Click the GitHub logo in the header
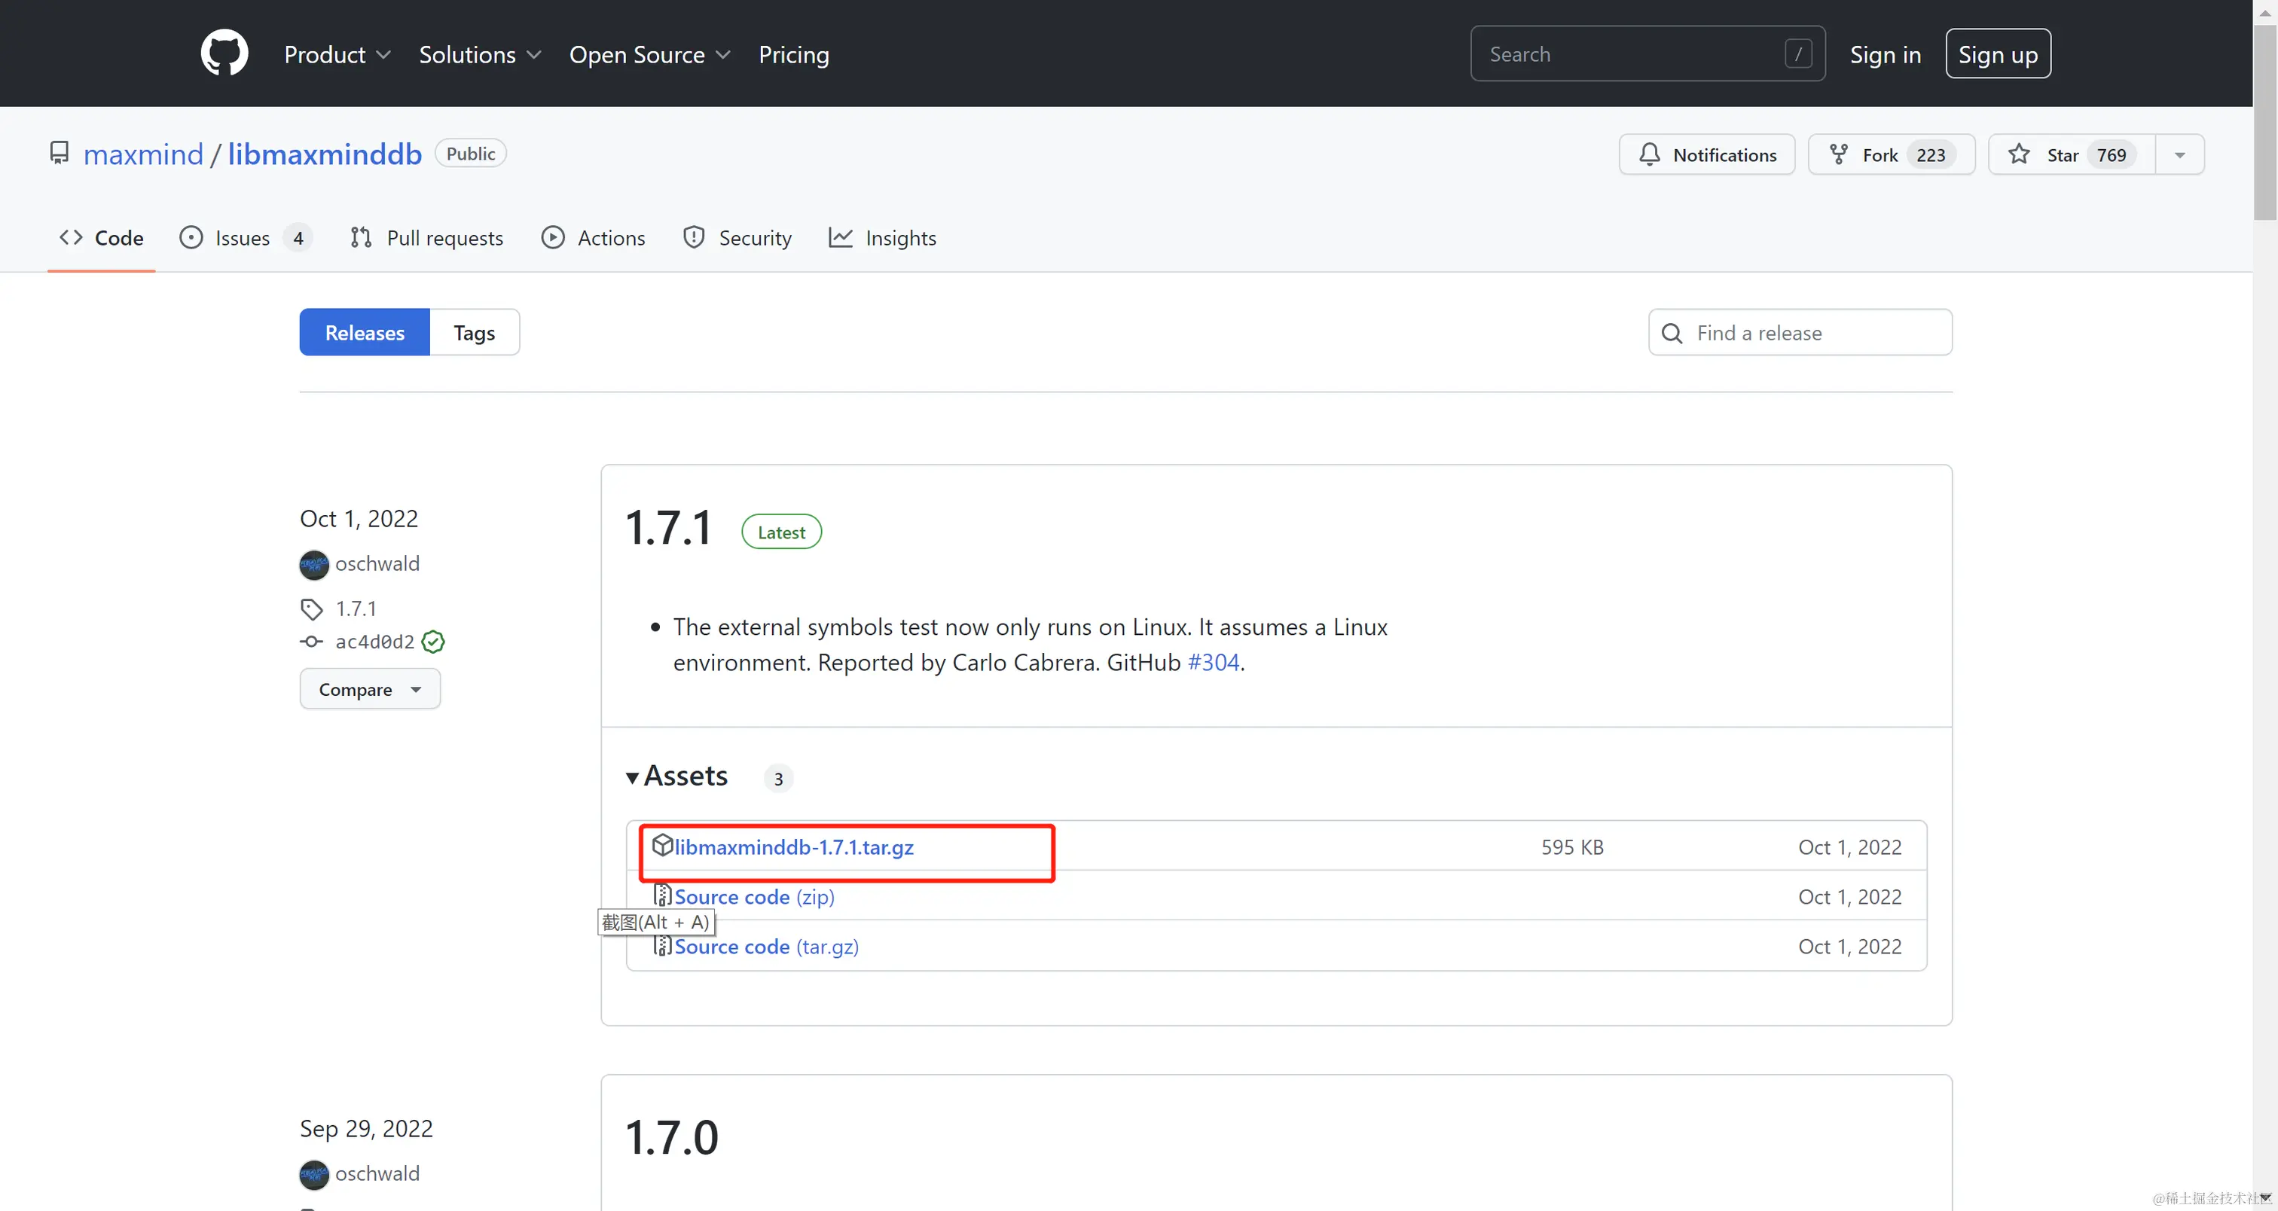This screenshot has height=1211, width=2278. point(224,53)
